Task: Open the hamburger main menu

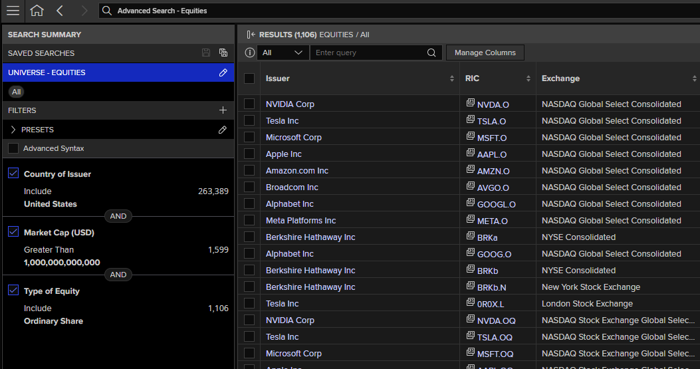Action: 13,10
